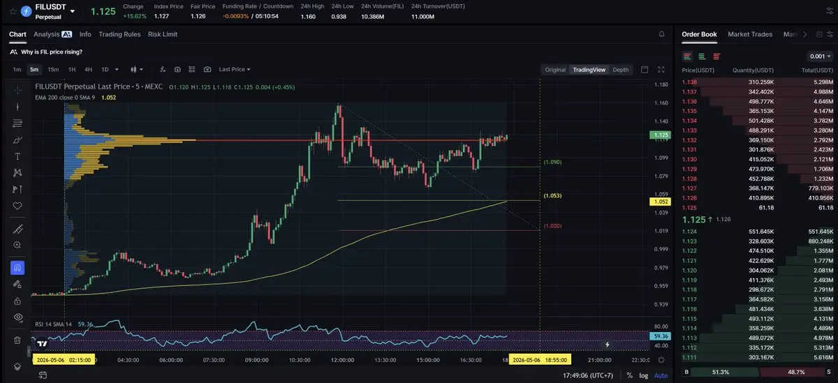Show only sell orders view
This screenshot has width=838, height=383.
tap(716, 57)
